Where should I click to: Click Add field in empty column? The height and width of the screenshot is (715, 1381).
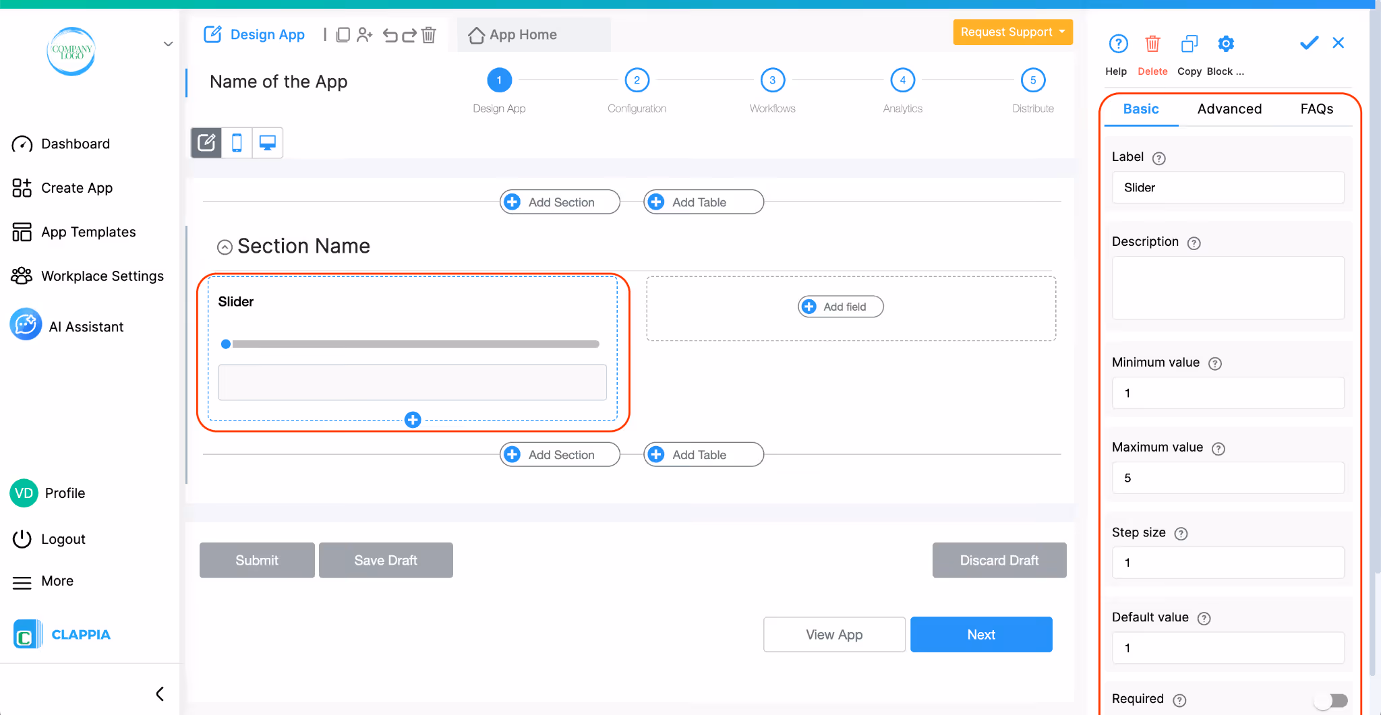pyautogui.click(x=841, y=307)
